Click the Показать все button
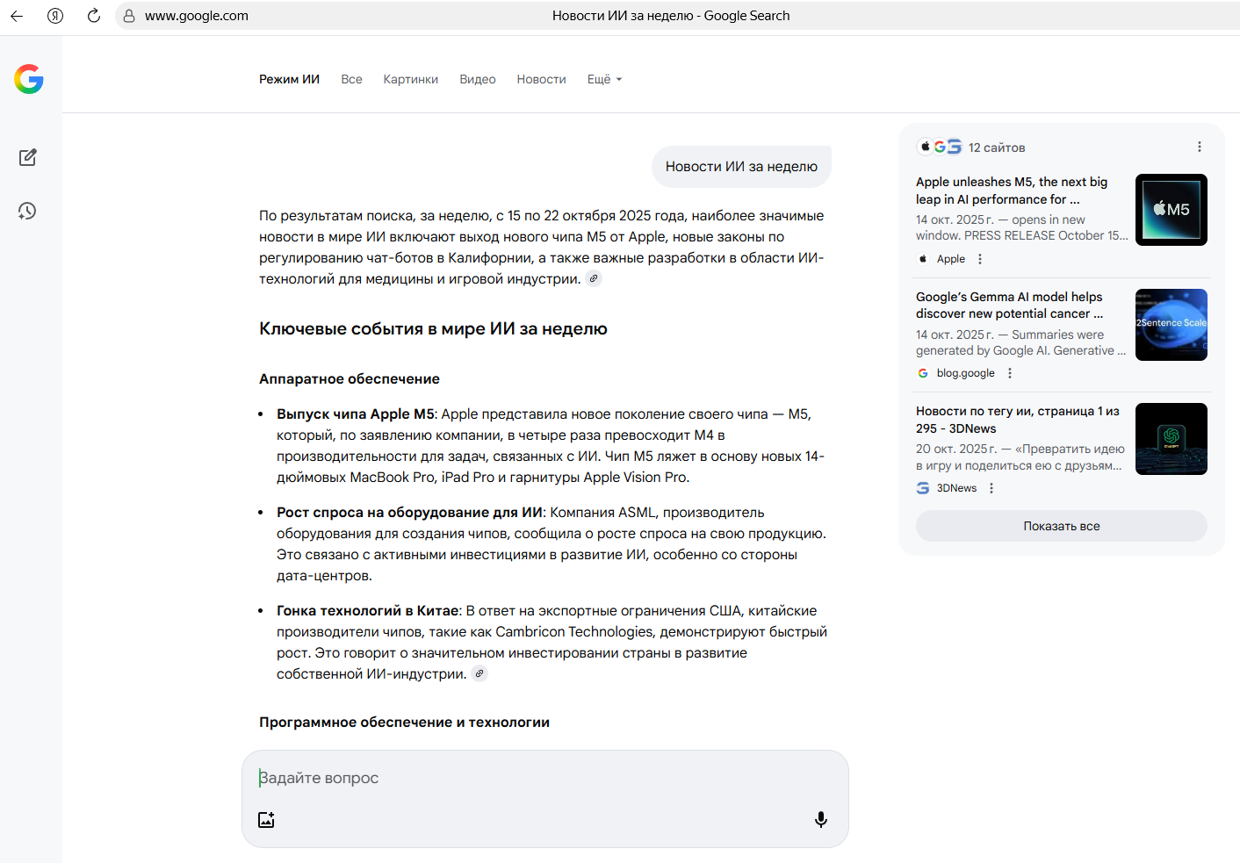 (1061, 526)
